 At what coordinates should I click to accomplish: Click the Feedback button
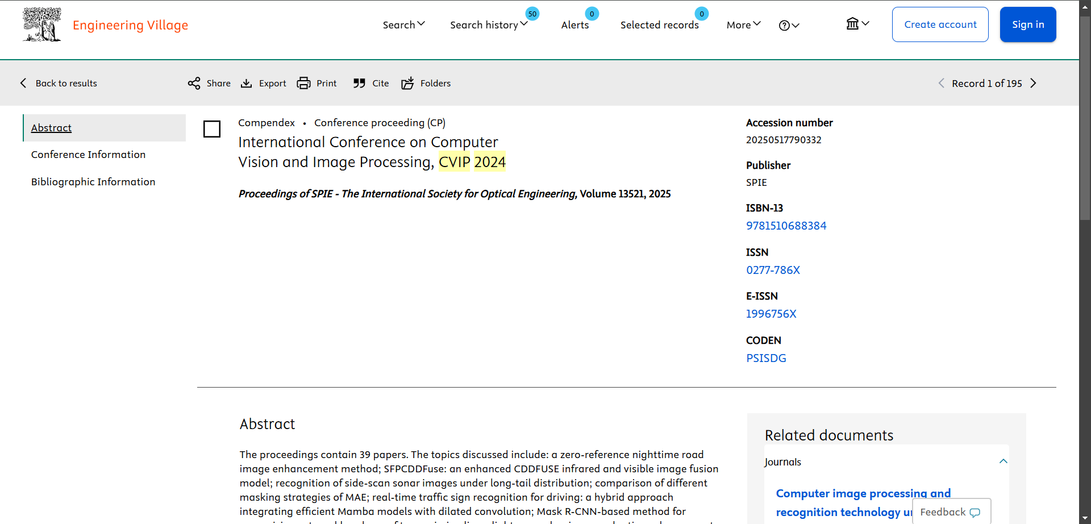point(952,511)
